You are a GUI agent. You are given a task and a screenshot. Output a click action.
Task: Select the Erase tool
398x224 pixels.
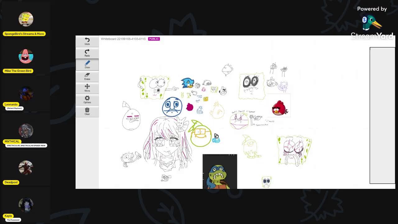(x=87, y=76)
